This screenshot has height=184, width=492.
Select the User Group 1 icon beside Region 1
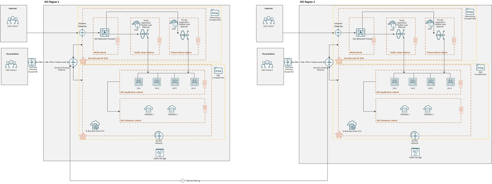pos(13,21)
